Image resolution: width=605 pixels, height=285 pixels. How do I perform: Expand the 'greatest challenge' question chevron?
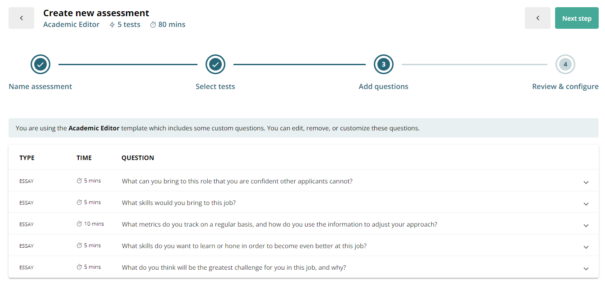(x=586, y=269)
